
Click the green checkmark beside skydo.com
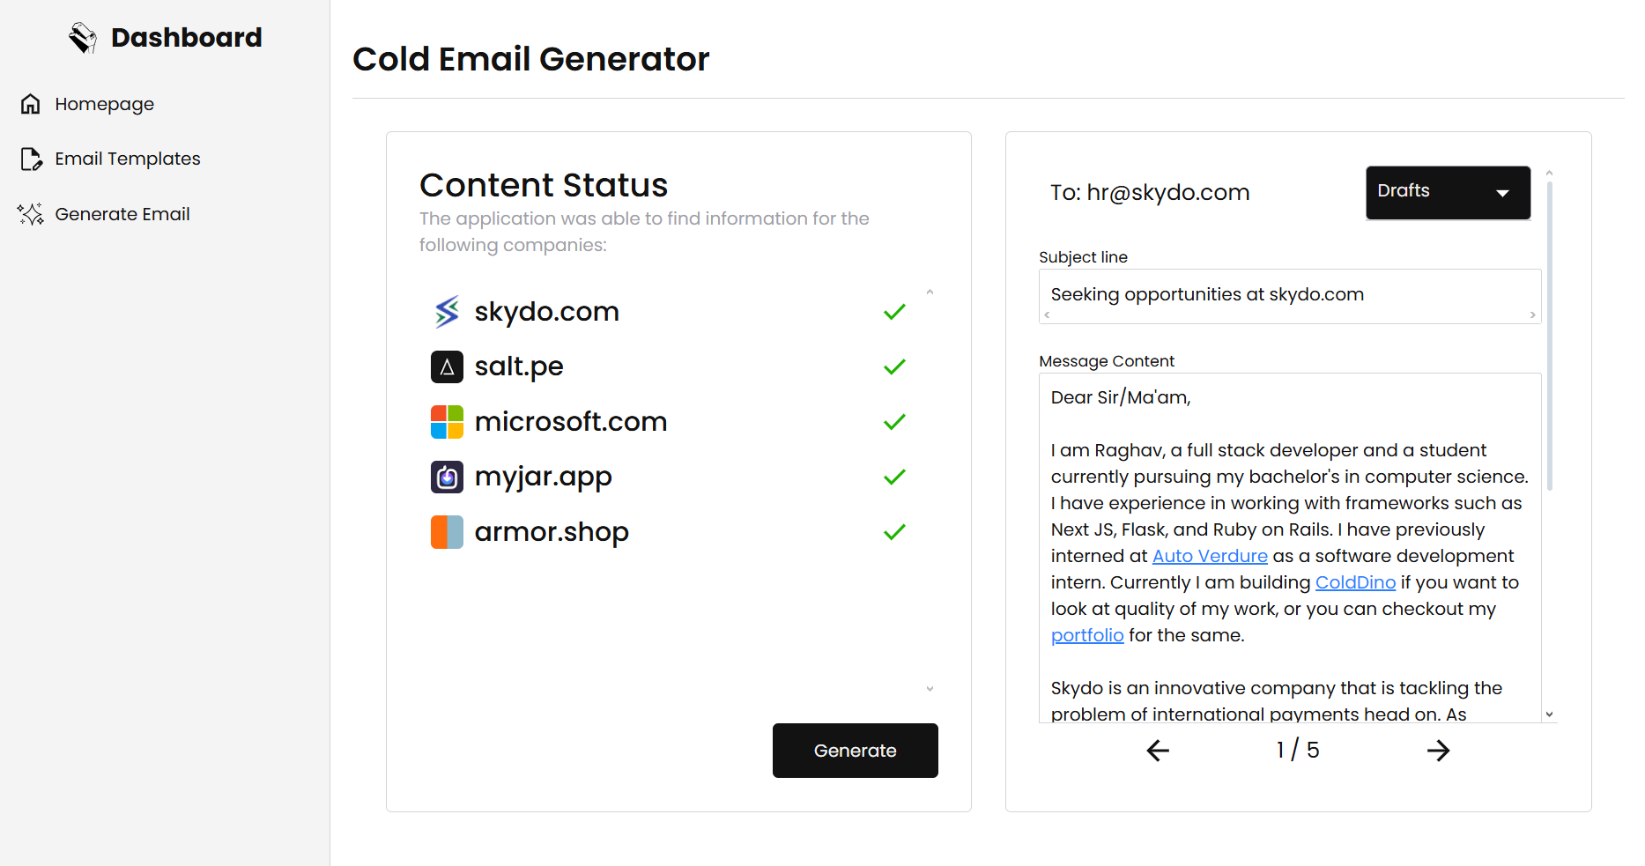(894, 312)
